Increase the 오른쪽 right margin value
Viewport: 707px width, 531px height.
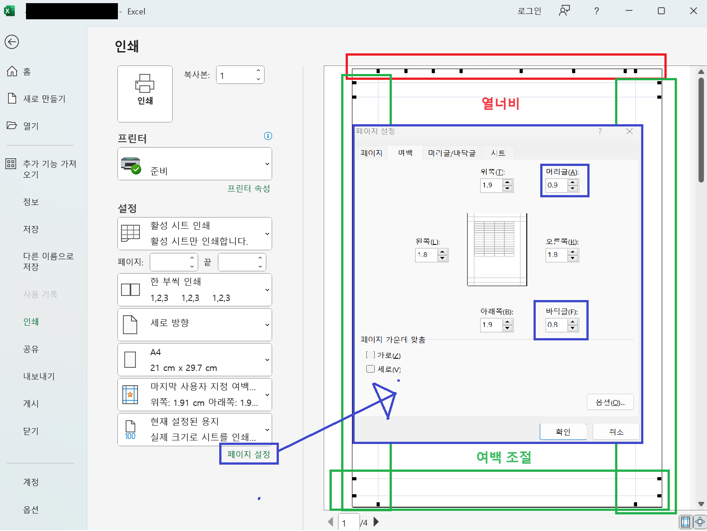coord(573,252)
